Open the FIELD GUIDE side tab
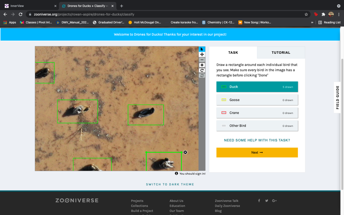This screenshot has width=344, height=215. (x=338, y=97)
